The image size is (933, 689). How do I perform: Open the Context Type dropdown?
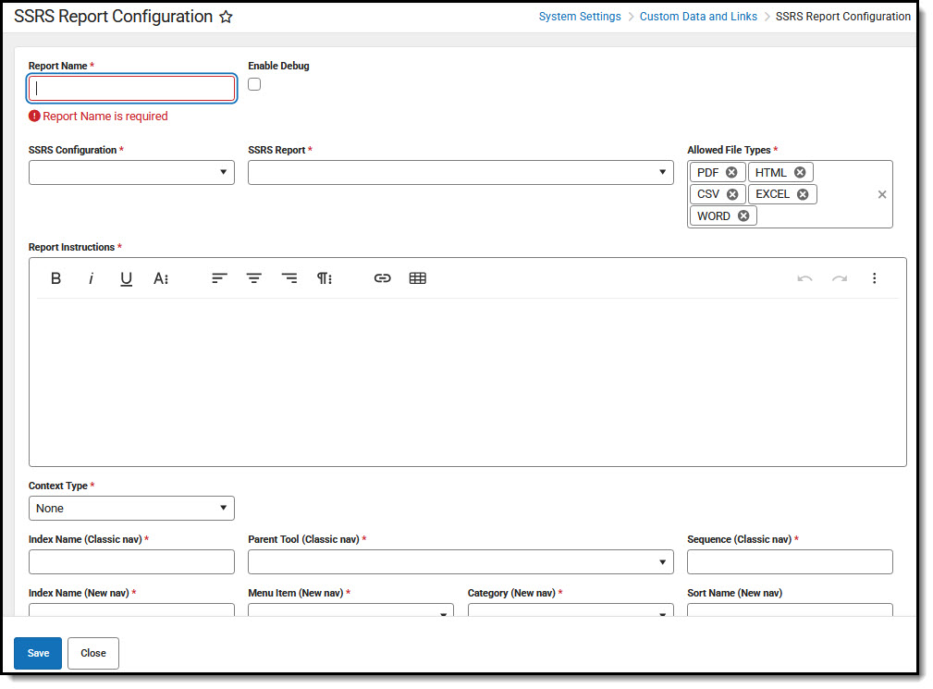tap(131, 508)
